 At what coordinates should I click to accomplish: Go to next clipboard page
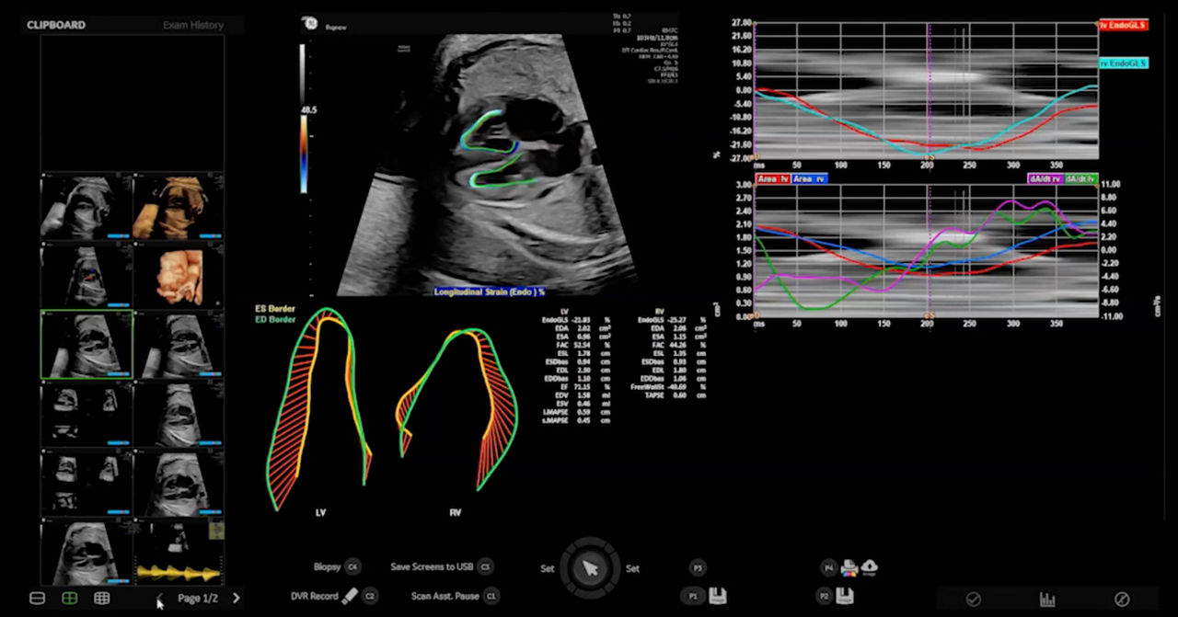click(x=237, y=598)
